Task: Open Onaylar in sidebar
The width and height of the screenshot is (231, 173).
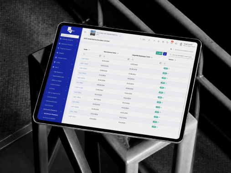Action: pyautogui.click(x=62, y=53)
